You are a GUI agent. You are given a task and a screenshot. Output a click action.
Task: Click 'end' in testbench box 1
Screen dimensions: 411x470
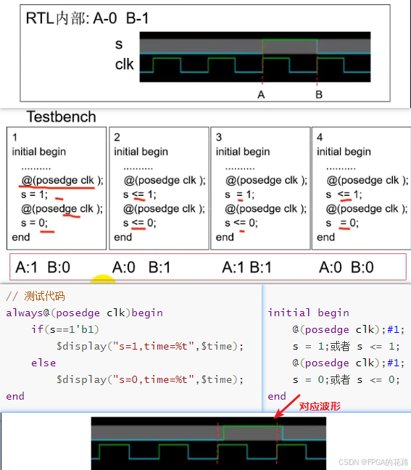[x=21, y=237]
